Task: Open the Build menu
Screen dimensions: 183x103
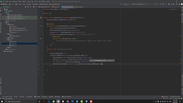Action: (x=29, y=1)
